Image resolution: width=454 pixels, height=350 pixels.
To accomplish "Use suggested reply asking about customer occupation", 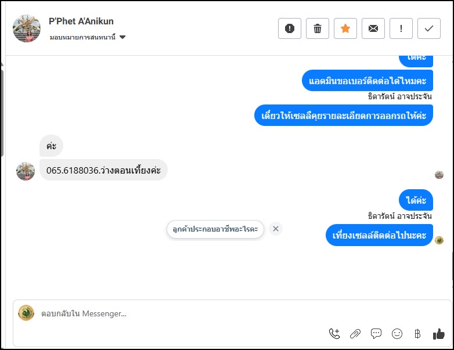I will click(215, 229).
